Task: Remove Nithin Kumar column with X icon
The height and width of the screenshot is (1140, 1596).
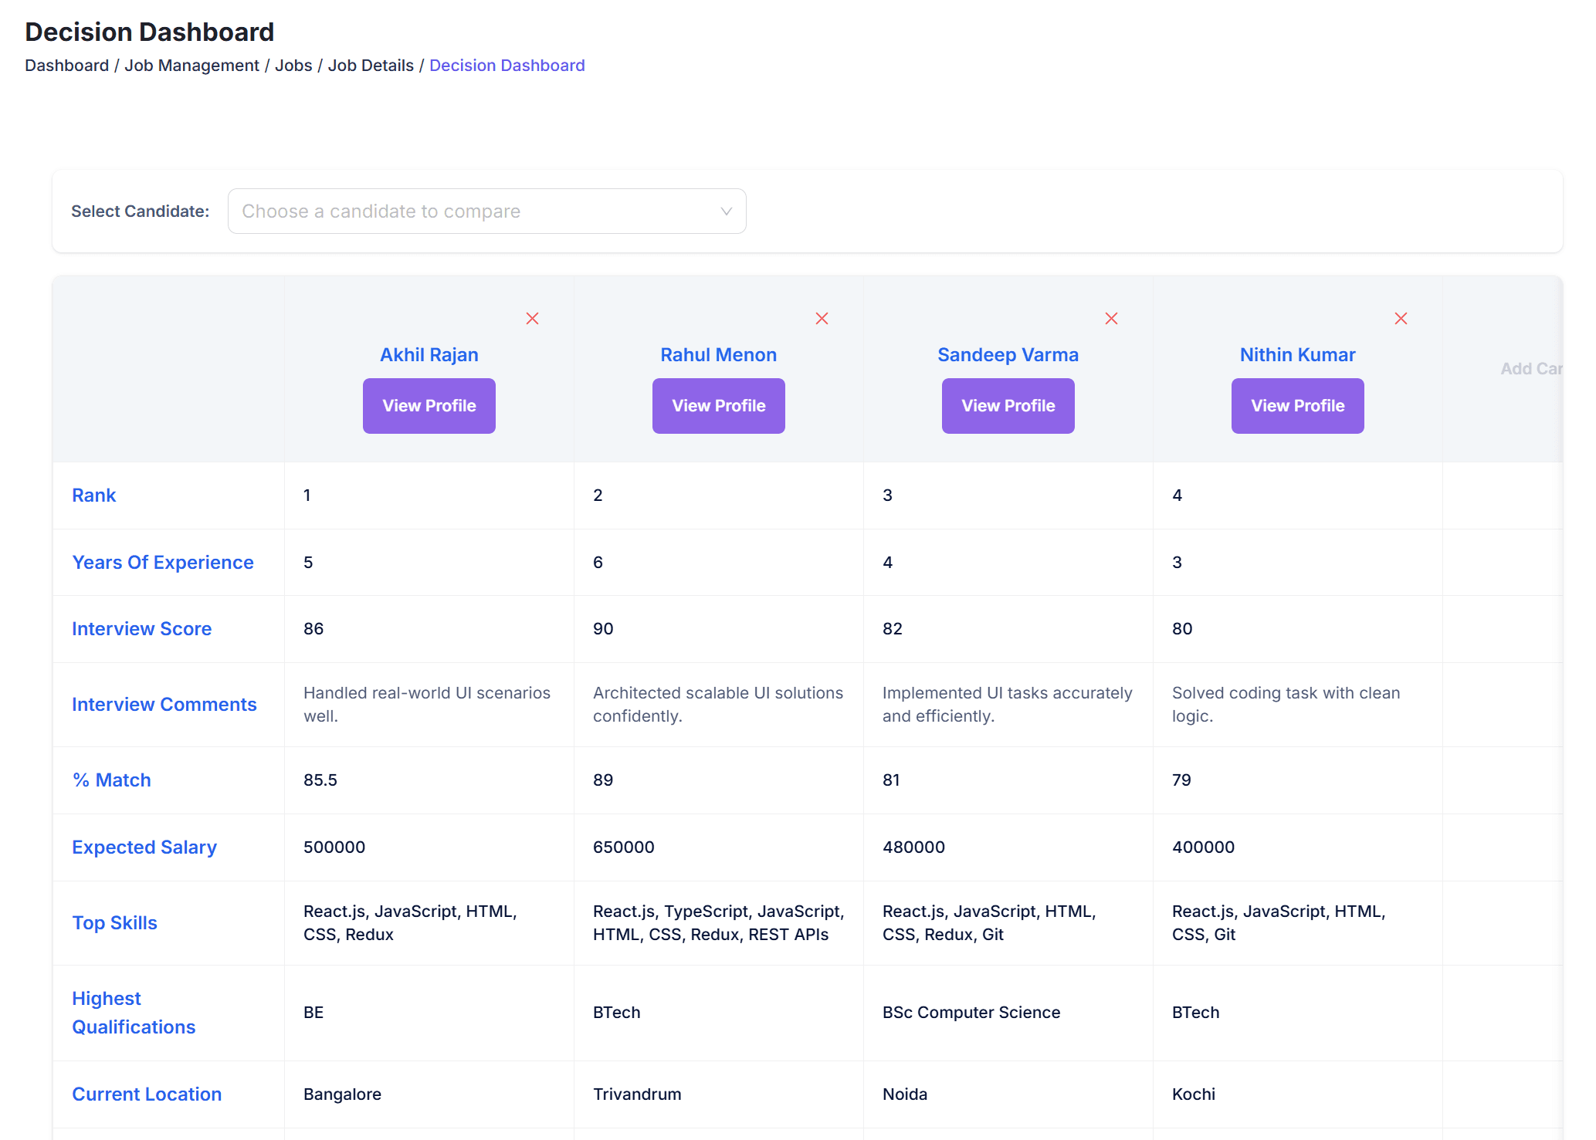Action: click(1401, 319)
